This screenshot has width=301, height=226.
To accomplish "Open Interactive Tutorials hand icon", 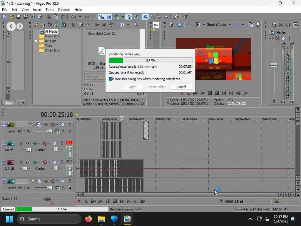I will [x=176, y=17].
